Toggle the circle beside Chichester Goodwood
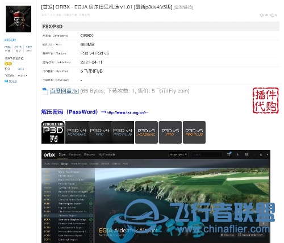This screenshot has height=243, width=284. coord(91,212)
